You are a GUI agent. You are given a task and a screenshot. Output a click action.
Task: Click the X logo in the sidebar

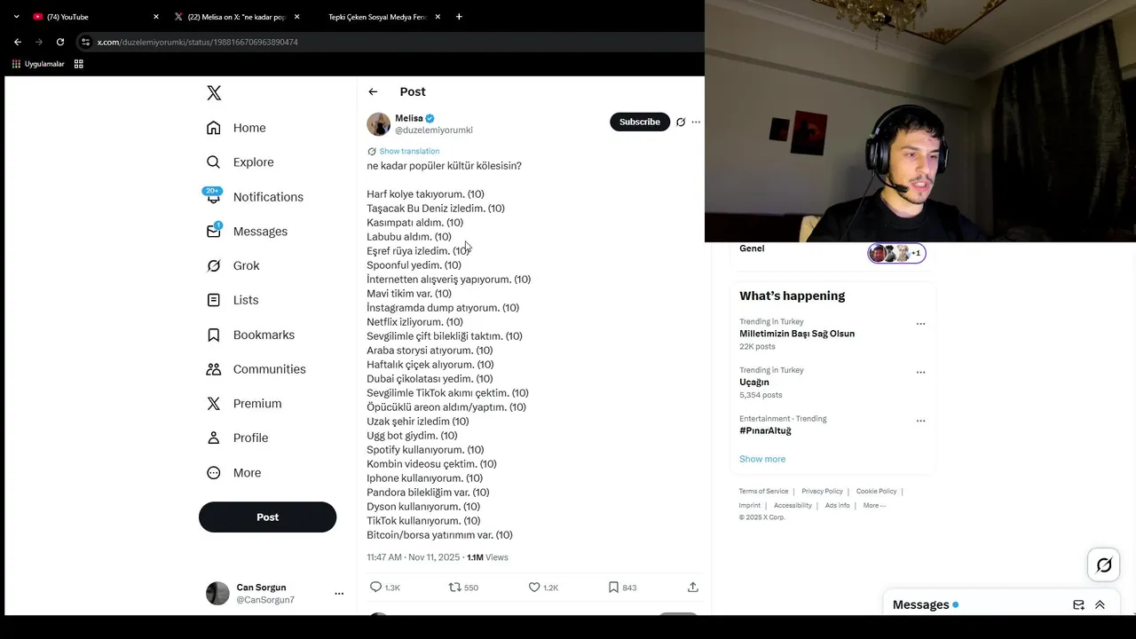click(214, 93)
